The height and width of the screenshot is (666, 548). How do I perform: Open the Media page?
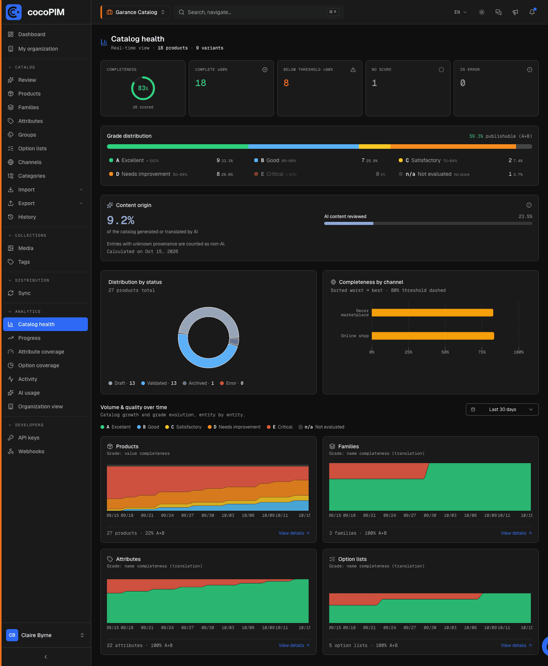pos(45,248)
